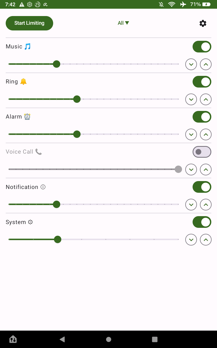
Task: Open recent apps square button
Action: 155,339
